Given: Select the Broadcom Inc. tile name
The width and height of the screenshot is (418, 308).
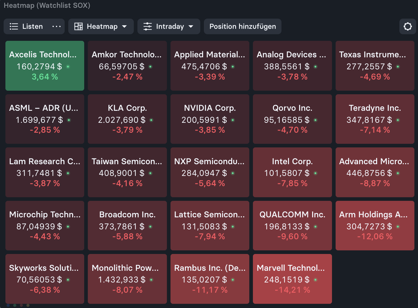Looking at the screenshot, I should pyautogui.click(x=128, y=215).
